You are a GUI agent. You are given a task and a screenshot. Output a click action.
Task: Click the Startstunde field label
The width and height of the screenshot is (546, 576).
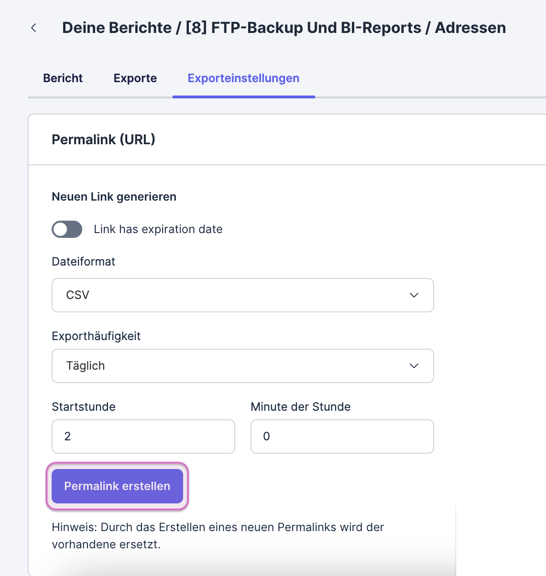[x=84, y=407]
